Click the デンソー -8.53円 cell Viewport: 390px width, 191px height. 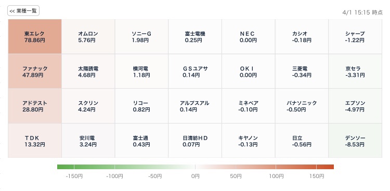pos(355,141)
